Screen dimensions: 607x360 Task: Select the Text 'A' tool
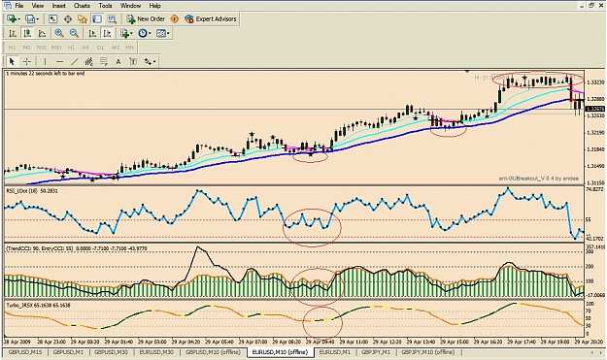coord(118,61)
